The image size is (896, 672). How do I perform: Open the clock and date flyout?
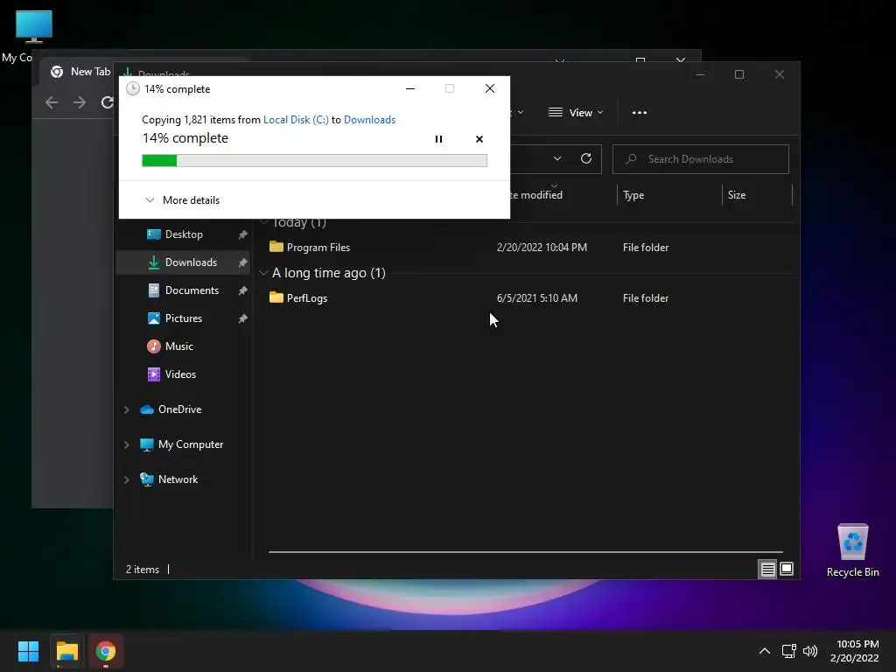coord(855,651)
